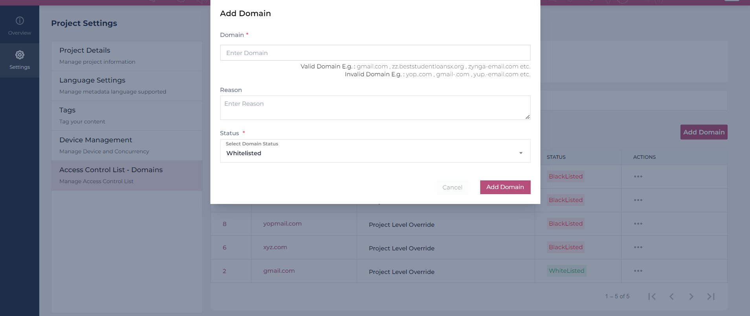The width and height of the screenshot is (750, 316).
Task: Focus the Enter Domain input field
Action: click(375, 53)
